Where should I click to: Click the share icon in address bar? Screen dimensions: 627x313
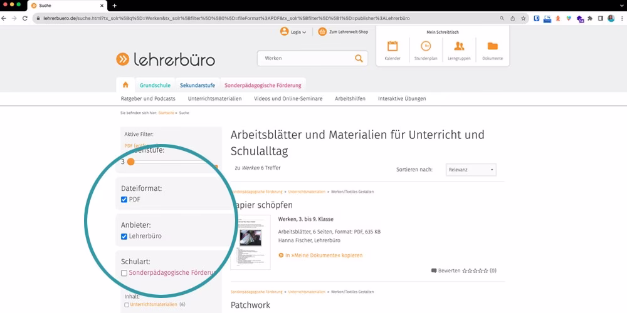[513, 18]
